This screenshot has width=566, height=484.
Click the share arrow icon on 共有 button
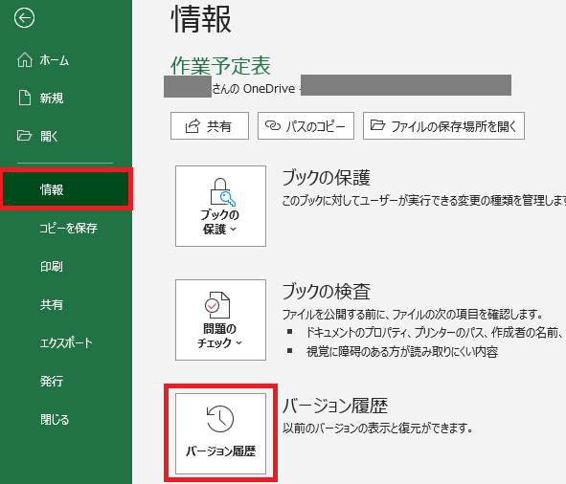point(192,126)
